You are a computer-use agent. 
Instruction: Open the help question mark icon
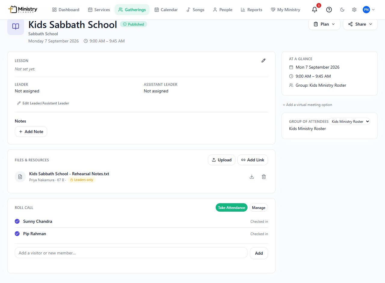coord(329,10)
